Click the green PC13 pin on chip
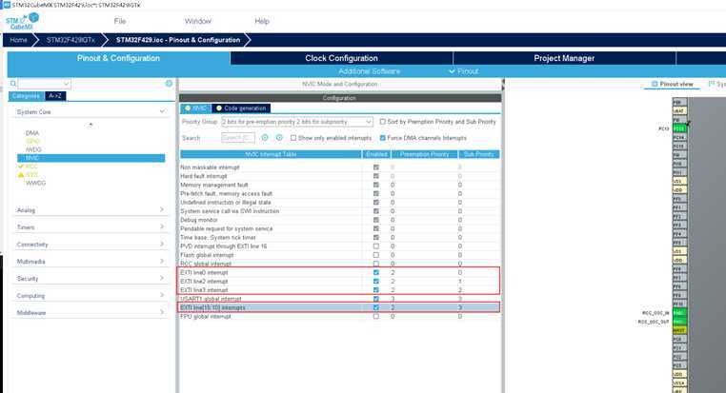Screen dimensions: 726x393 click(679, 128)
